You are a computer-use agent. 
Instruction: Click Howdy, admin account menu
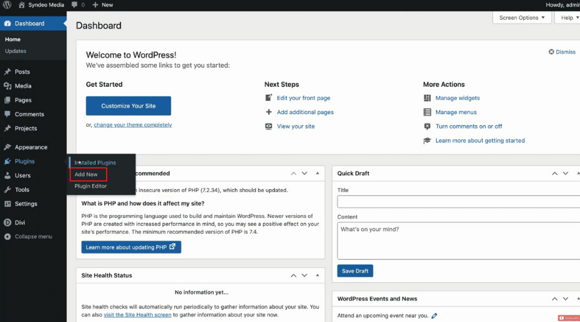coord(563,5)
